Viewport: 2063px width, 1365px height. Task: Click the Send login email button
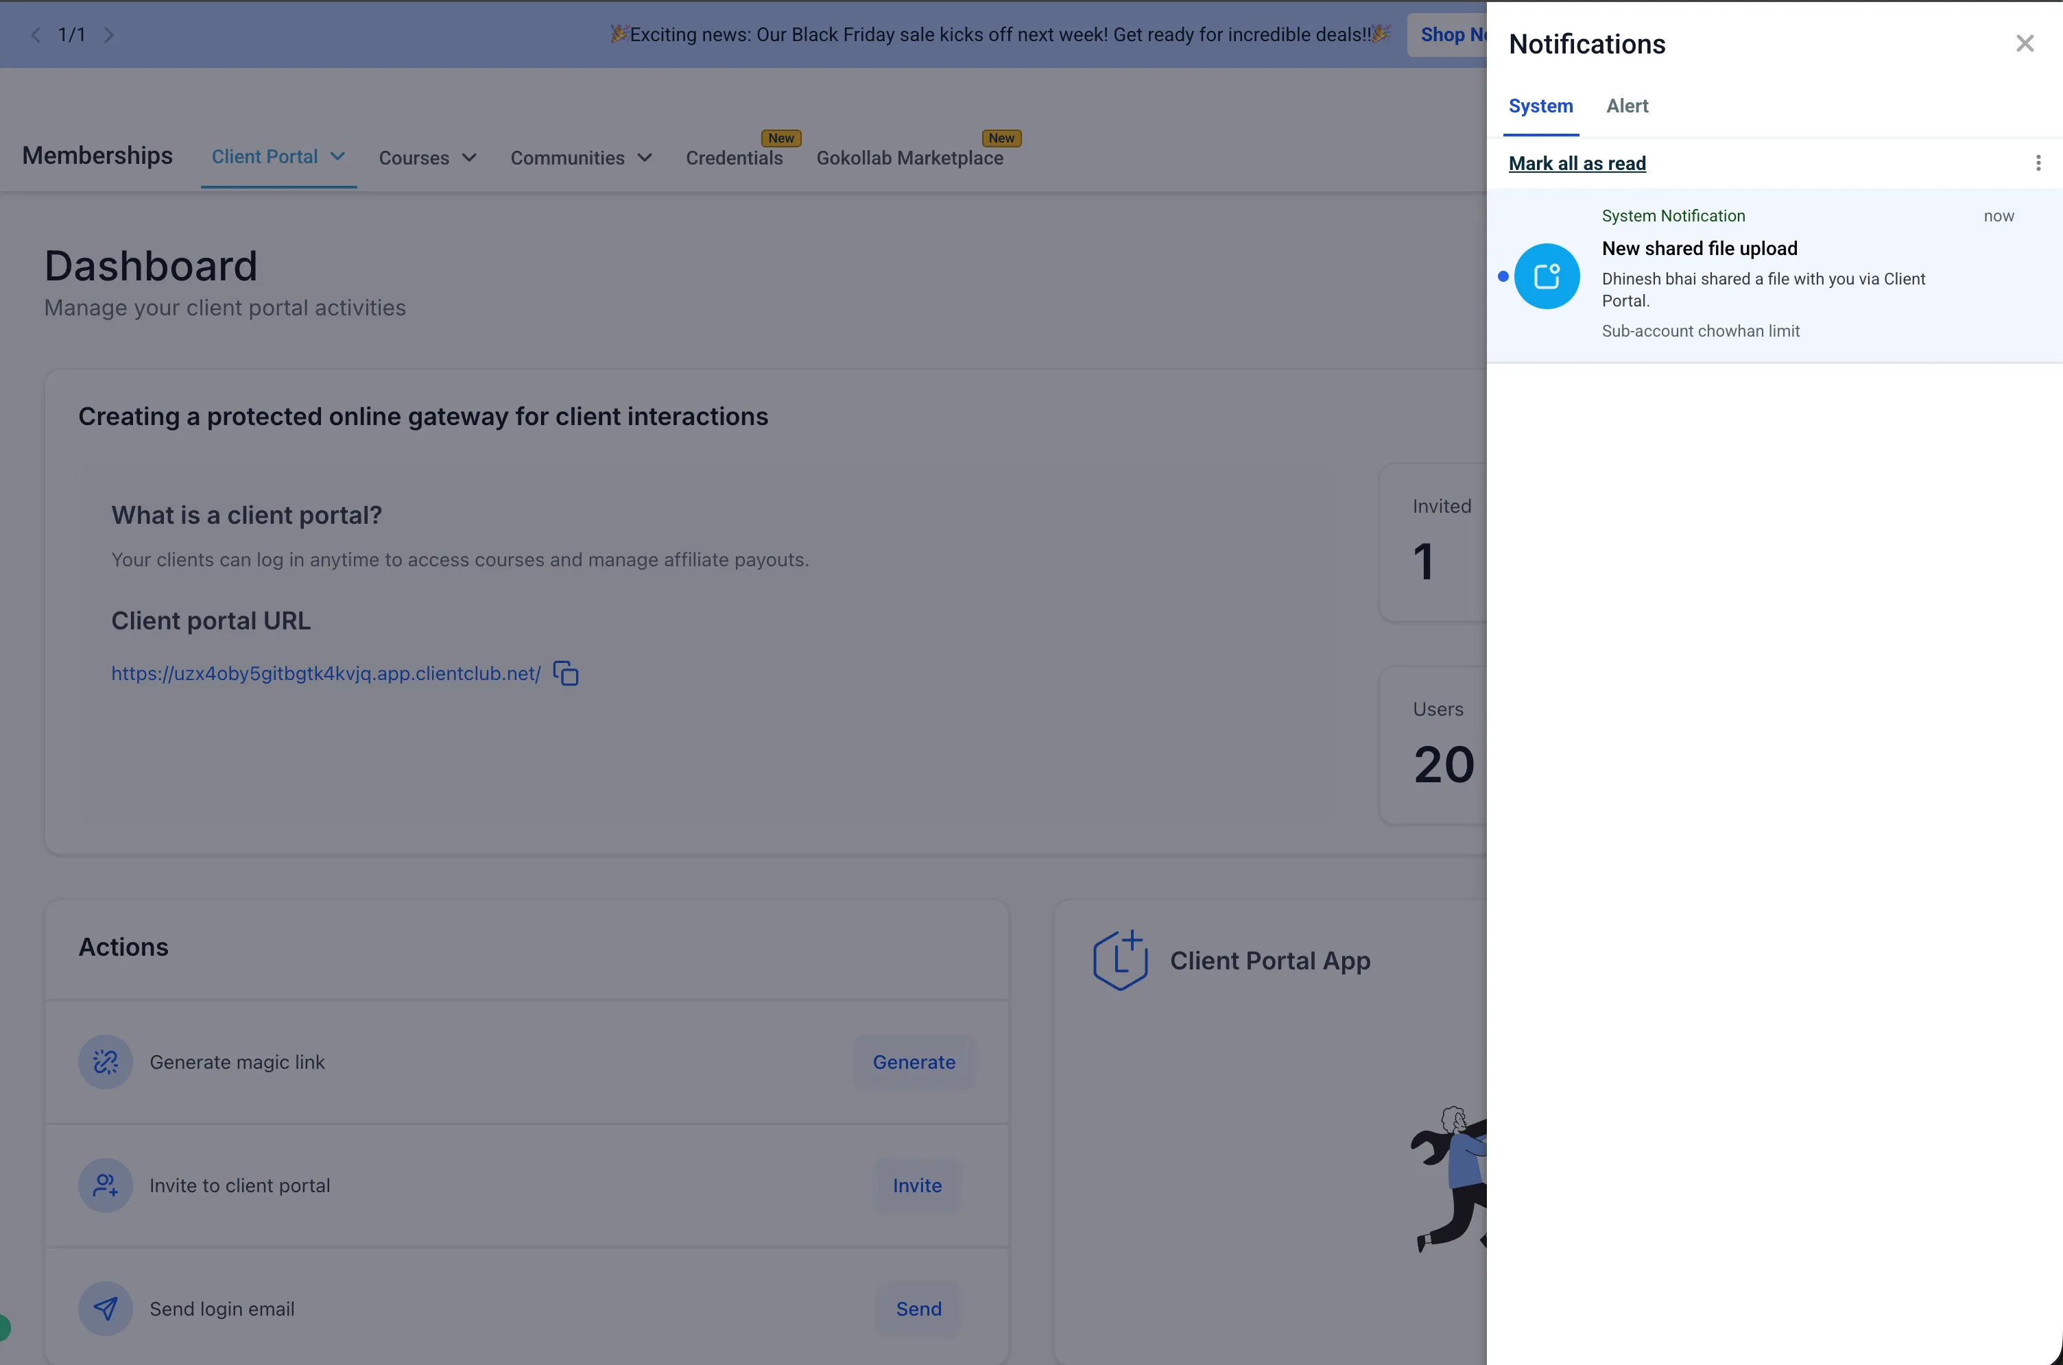(x=919, y=1308)
